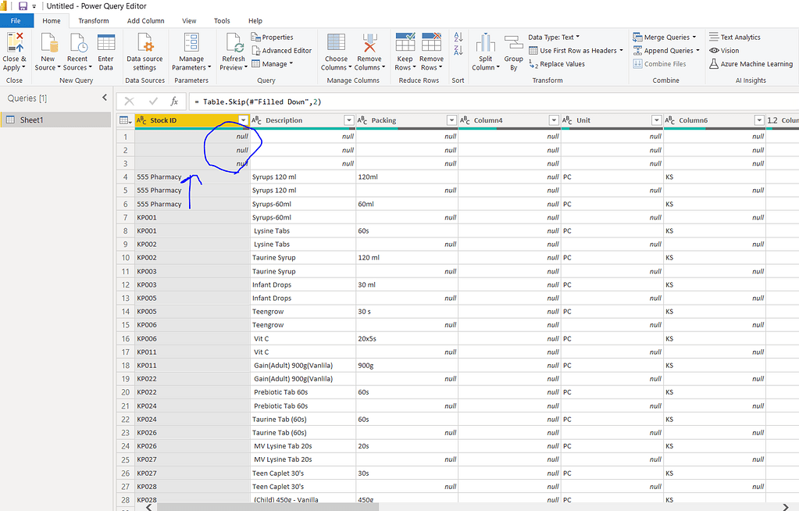Switch to the Transform ribbon tab
The width and height of the screenshot is (799, 511).
pyautogui.click(x=95, y=20)
